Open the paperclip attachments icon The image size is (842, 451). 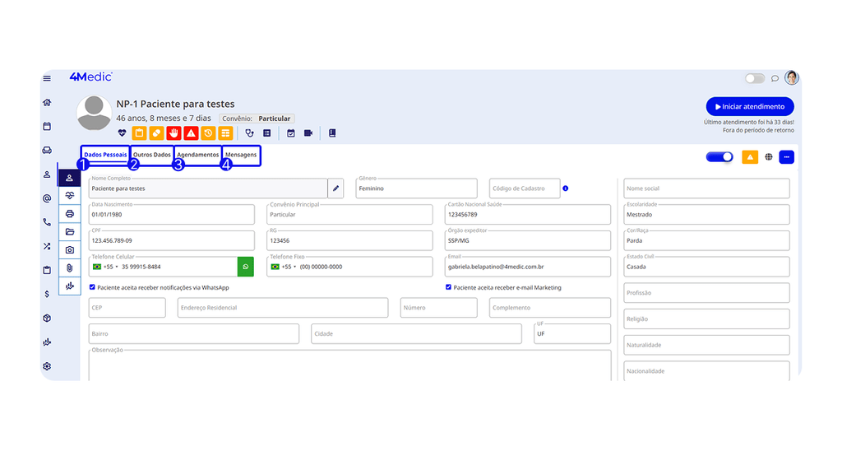pyautogui.click(x=69, y=267)
